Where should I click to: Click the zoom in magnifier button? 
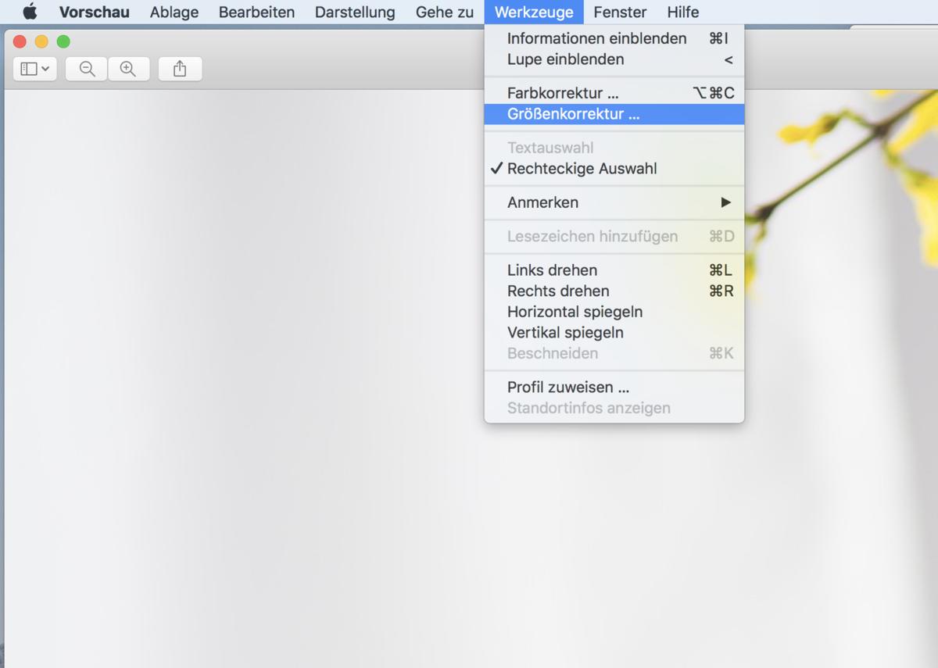click(x=128, y=69)
